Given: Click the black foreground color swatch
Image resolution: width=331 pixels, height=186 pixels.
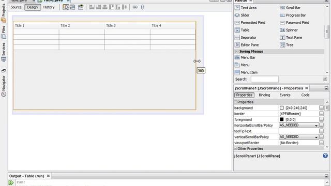Looking at the screenshot, I should [x=281, y=119].
